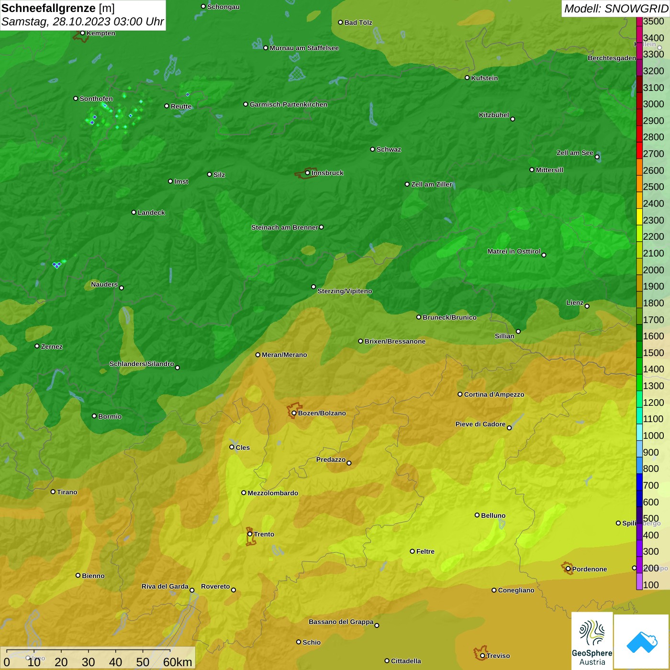Click the 'Feltre' label
670x670 pixels.
point(425,551)
